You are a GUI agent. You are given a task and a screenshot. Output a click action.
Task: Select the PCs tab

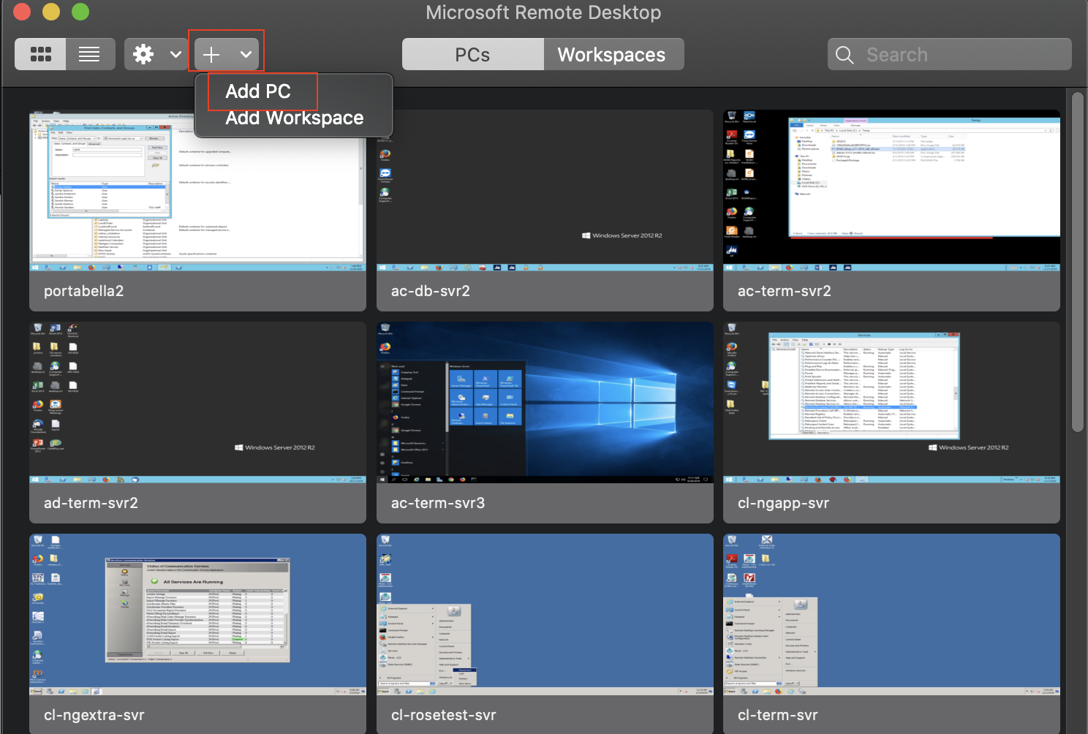(x=472, y=54)
